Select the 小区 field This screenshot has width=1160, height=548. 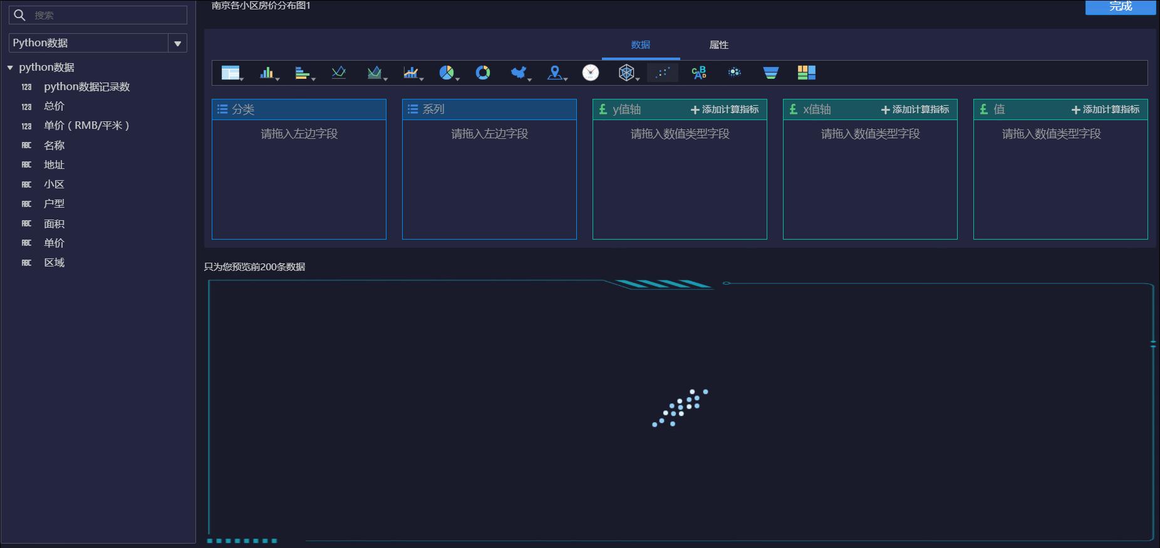[54, 185]
